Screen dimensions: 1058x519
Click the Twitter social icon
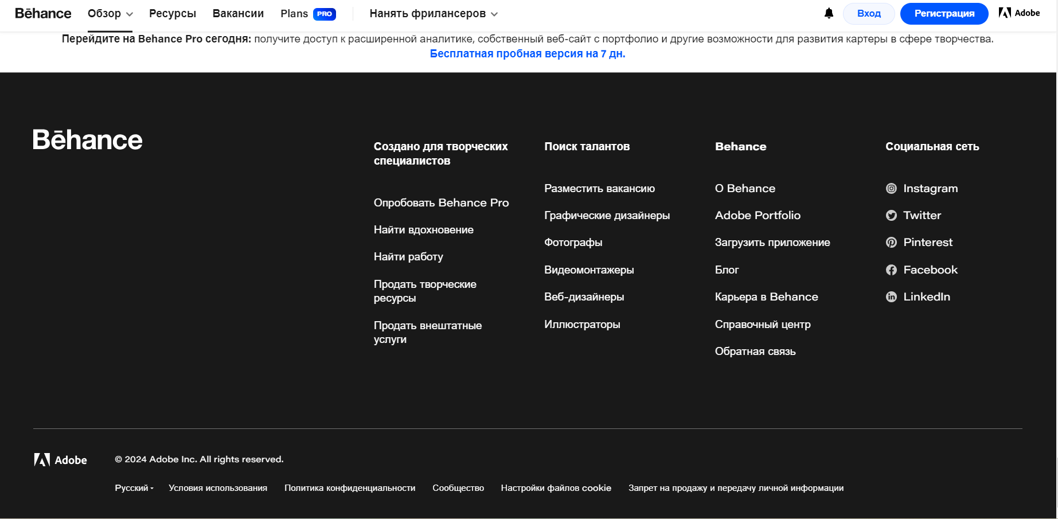[891, 215]
